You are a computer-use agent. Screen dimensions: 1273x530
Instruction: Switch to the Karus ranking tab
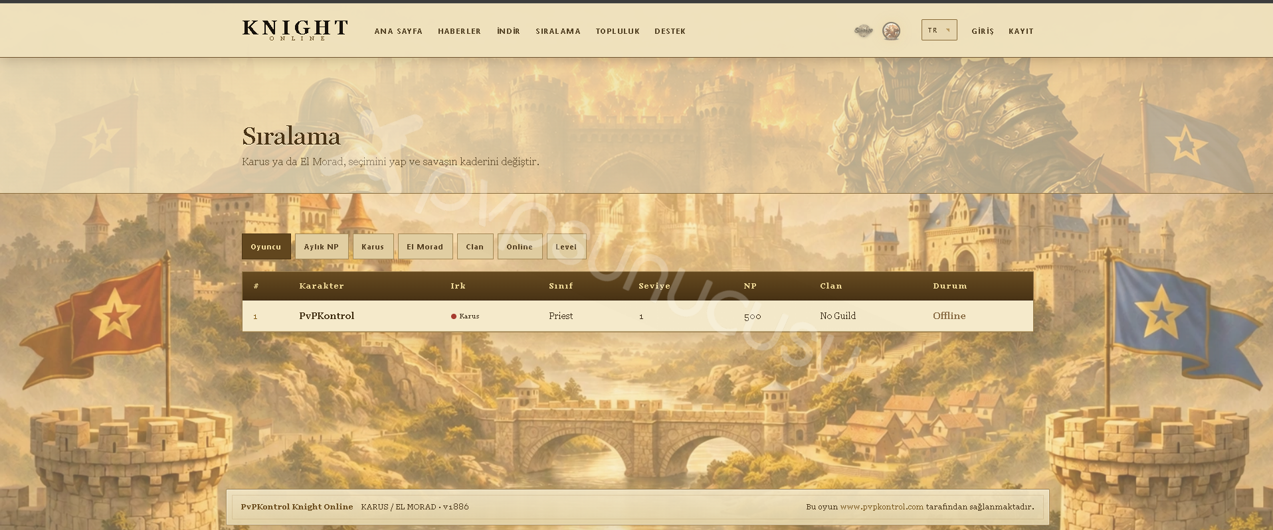(373, 247)
